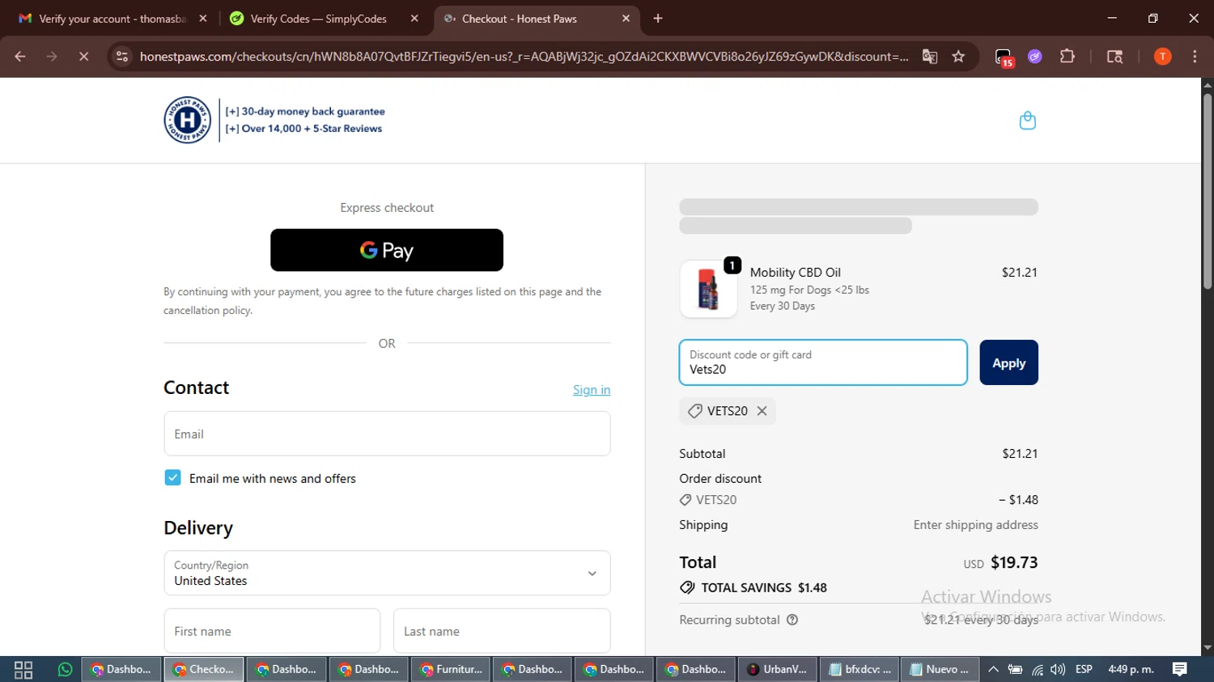The image size is (1214, 682).
Task: Open the extension with badge 15
Action: click(x=1004, y=57)
